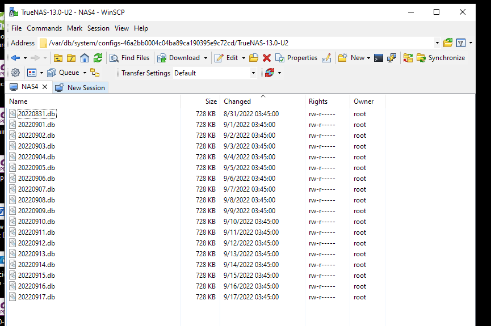Select file 20220903.db
The width and height of the screenshot is (491, 326).
(x=37, y=146)
